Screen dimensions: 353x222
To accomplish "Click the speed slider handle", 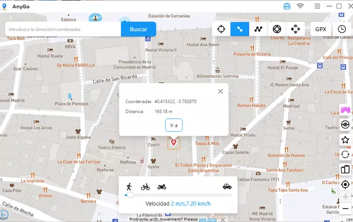I will click(130, 195).
